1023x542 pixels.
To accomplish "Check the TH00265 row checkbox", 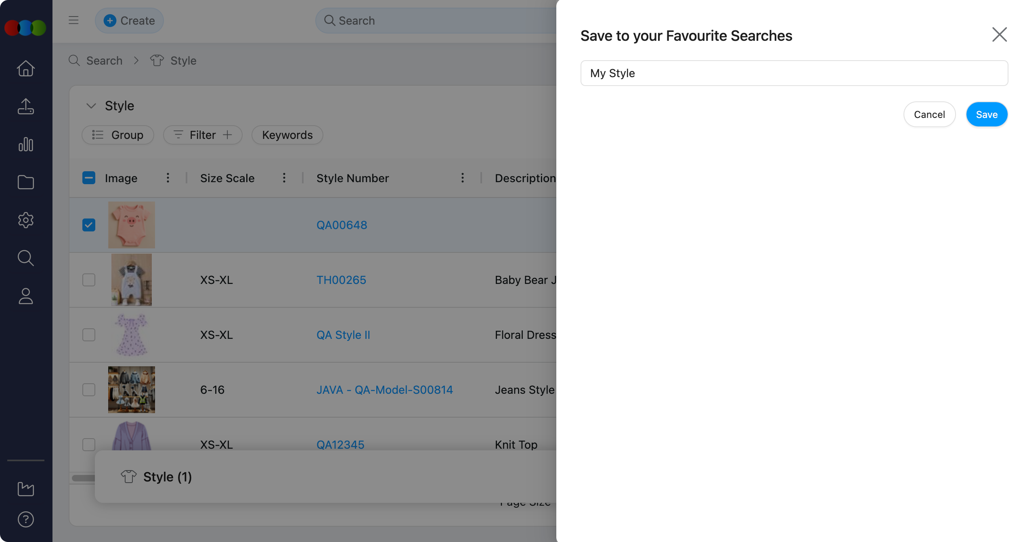I will click(x=89, y=280).
